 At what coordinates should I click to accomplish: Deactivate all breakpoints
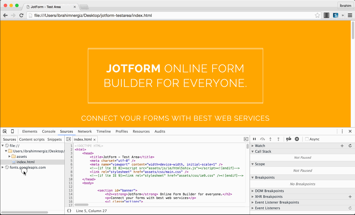[289, 139]
